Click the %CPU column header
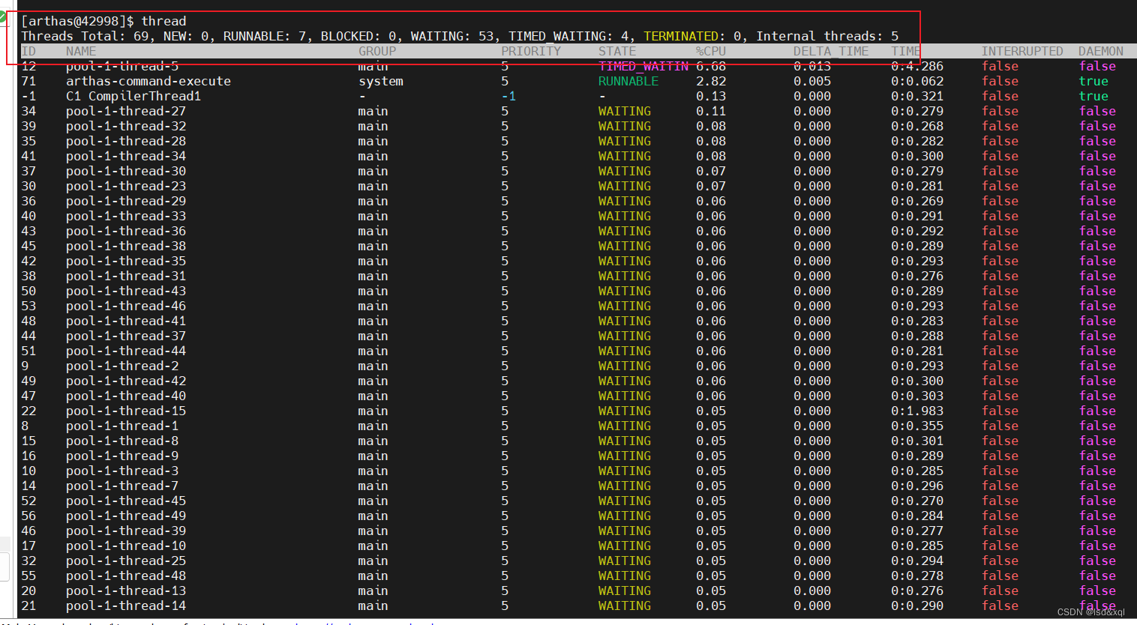 click(711, 51)
